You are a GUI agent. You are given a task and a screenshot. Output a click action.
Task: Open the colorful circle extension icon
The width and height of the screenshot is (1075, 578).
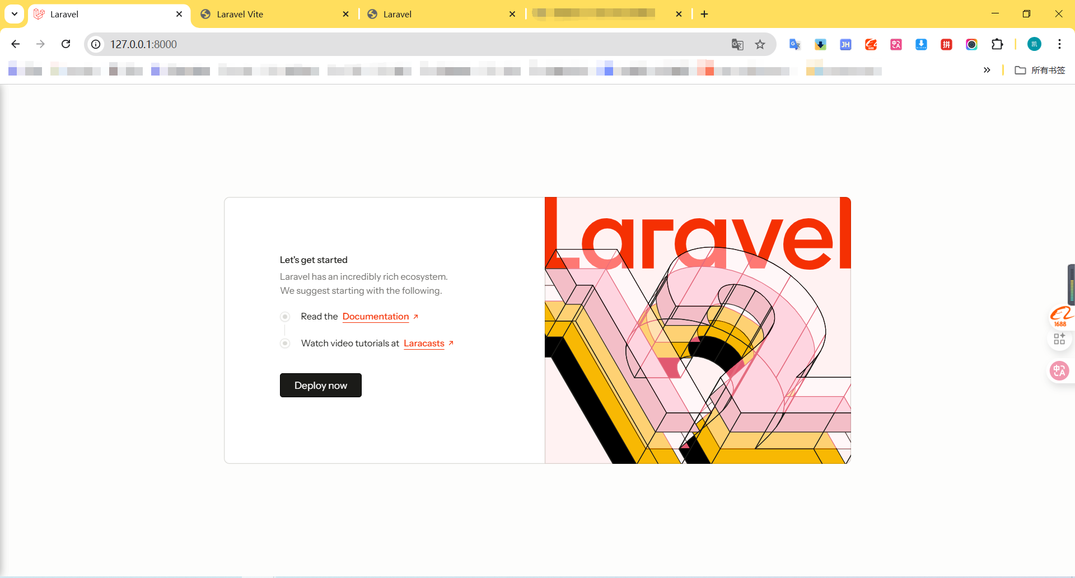coord(971,44)
